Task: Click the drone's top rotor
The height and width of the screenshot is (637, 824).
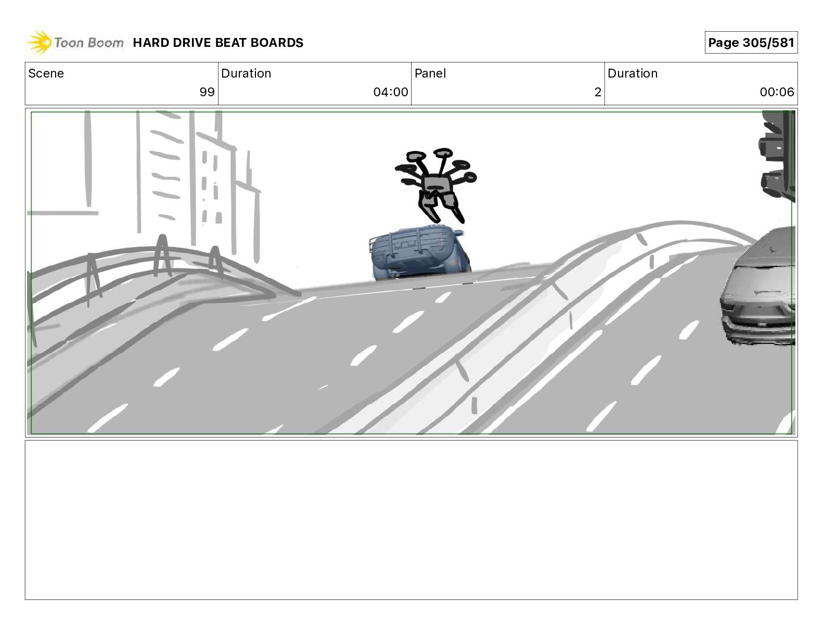Action: [443, 154]
